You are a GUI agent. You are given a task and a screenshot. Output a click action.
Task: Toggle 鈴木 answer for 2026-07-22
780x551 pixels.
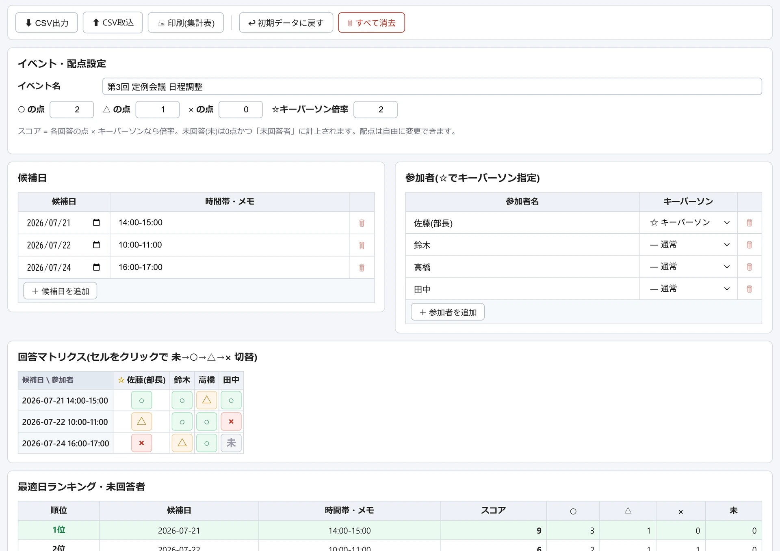click(182, 422)
